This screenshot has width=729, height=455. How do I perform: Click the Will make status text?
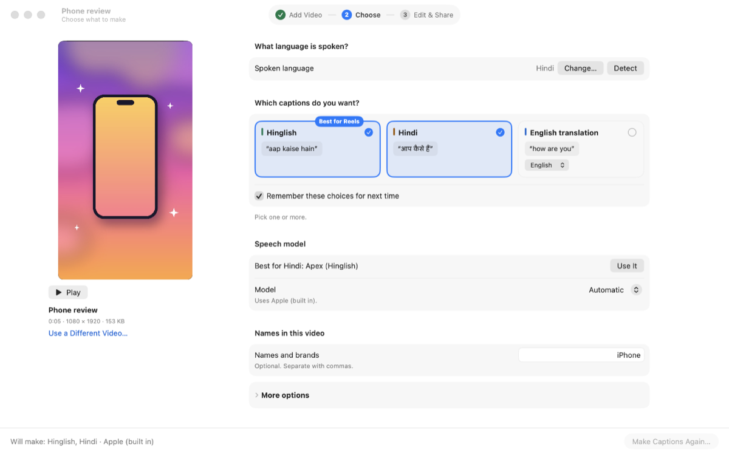82,442
